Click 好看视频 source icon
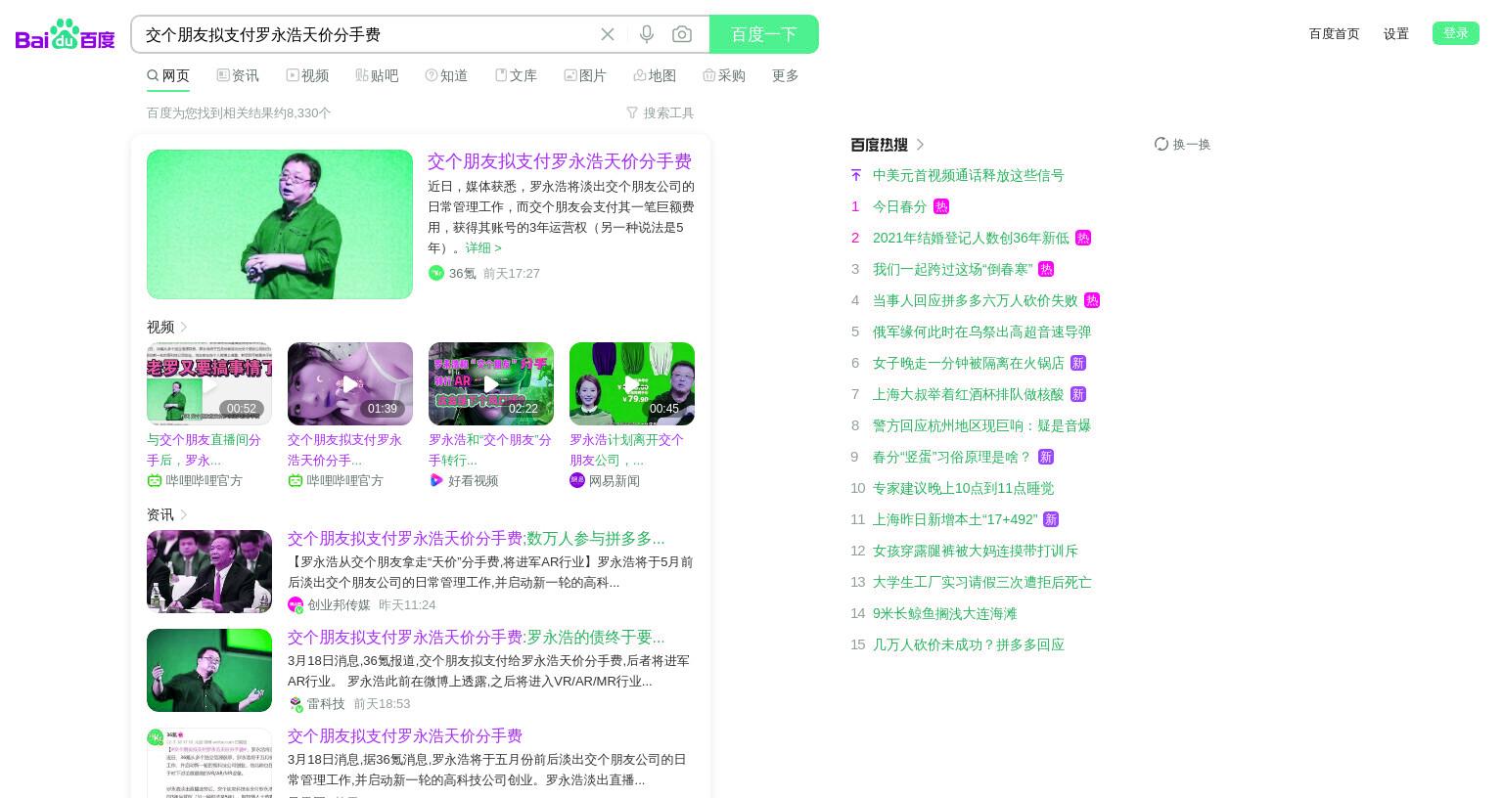1503x798 pixels. (x=436, y=480)
